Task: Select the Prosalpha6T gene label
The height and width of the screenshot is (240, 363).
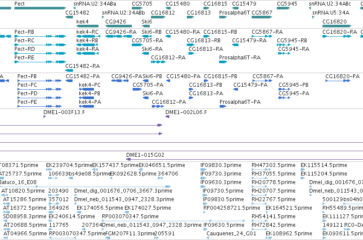Action: pyautogui.click(x=235, y=12)
